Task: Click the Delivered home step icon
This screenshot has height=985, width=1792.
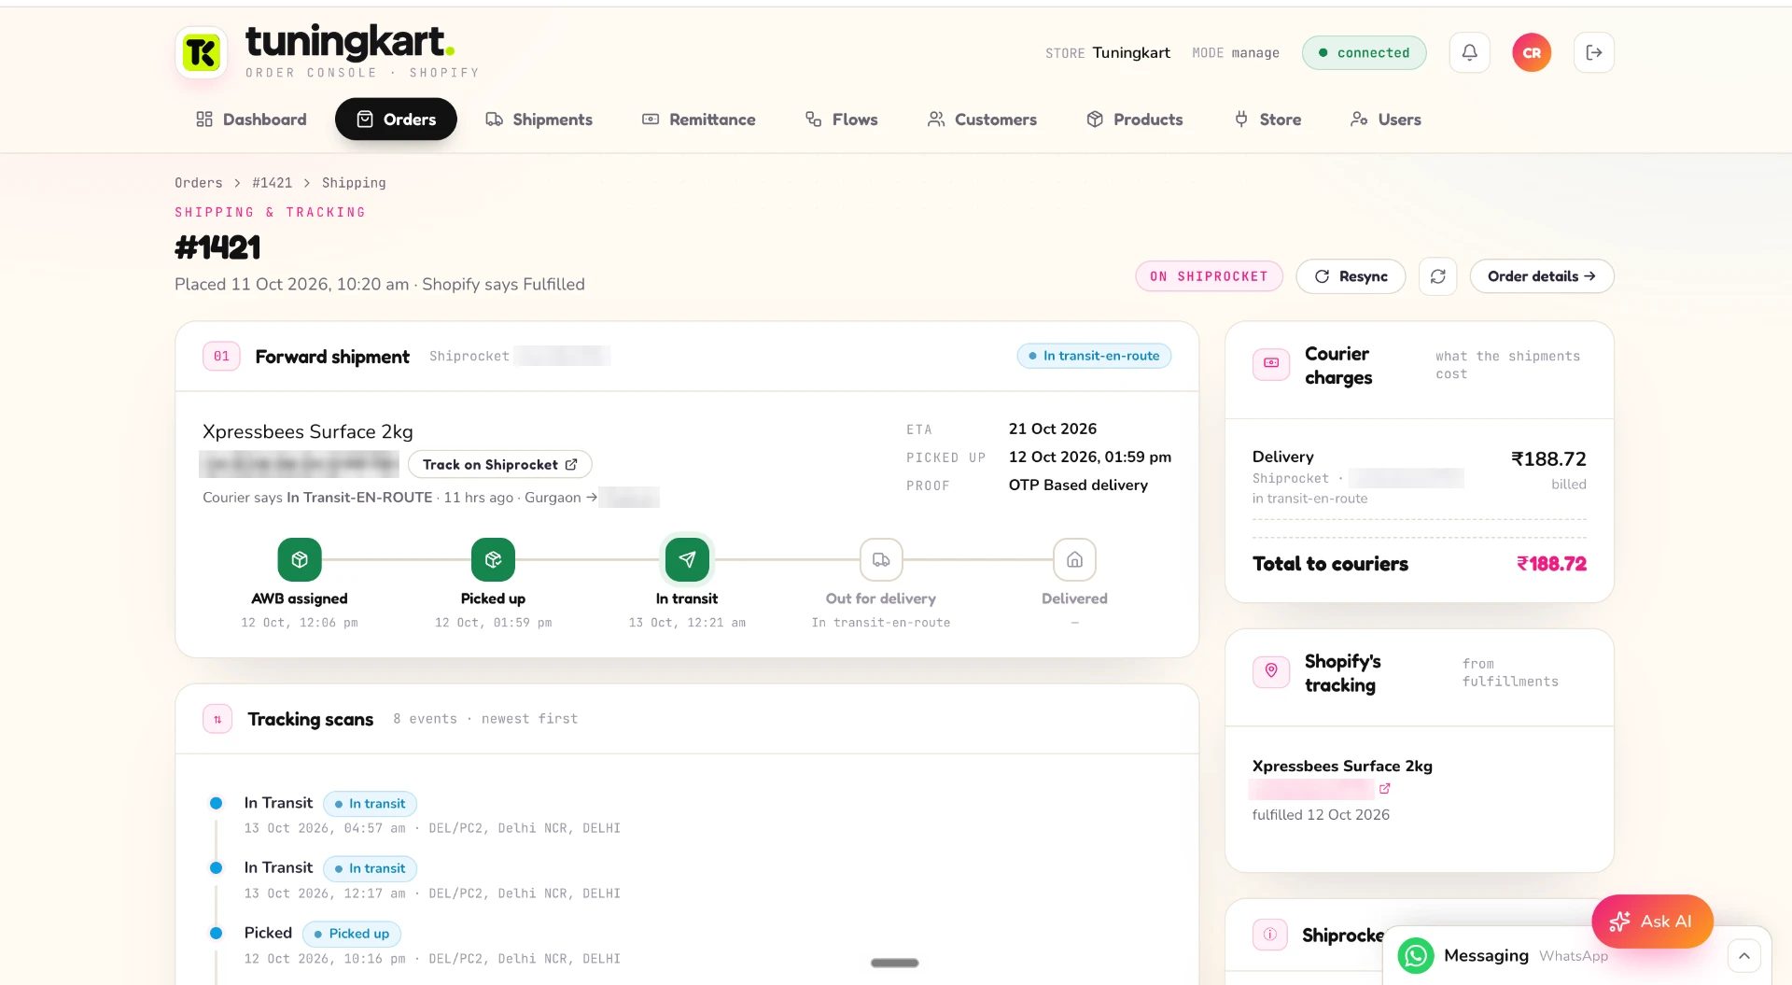Action: [1074, 559]
